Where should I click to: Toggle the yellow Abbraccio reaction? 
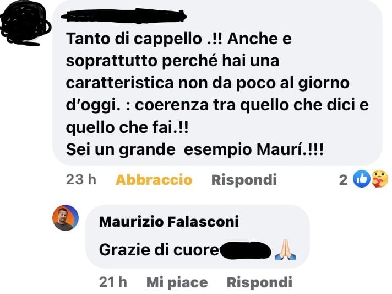[x=154, y=180]
